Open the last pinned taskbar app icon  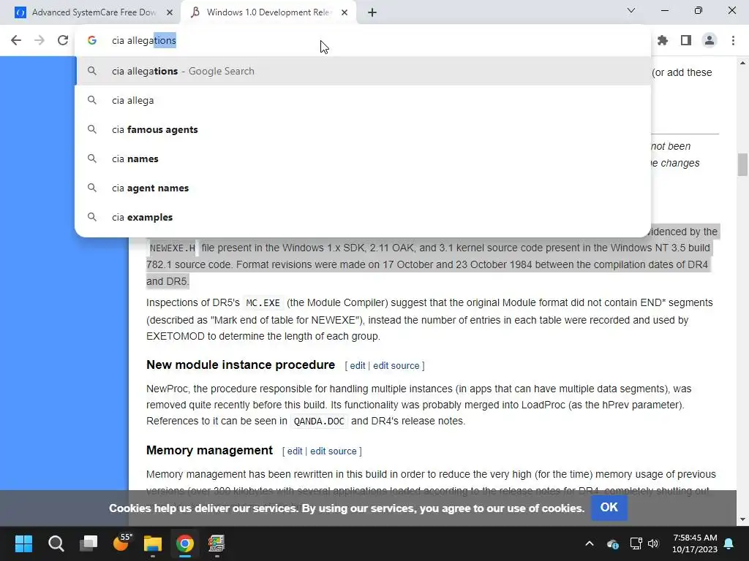(217, 543)
